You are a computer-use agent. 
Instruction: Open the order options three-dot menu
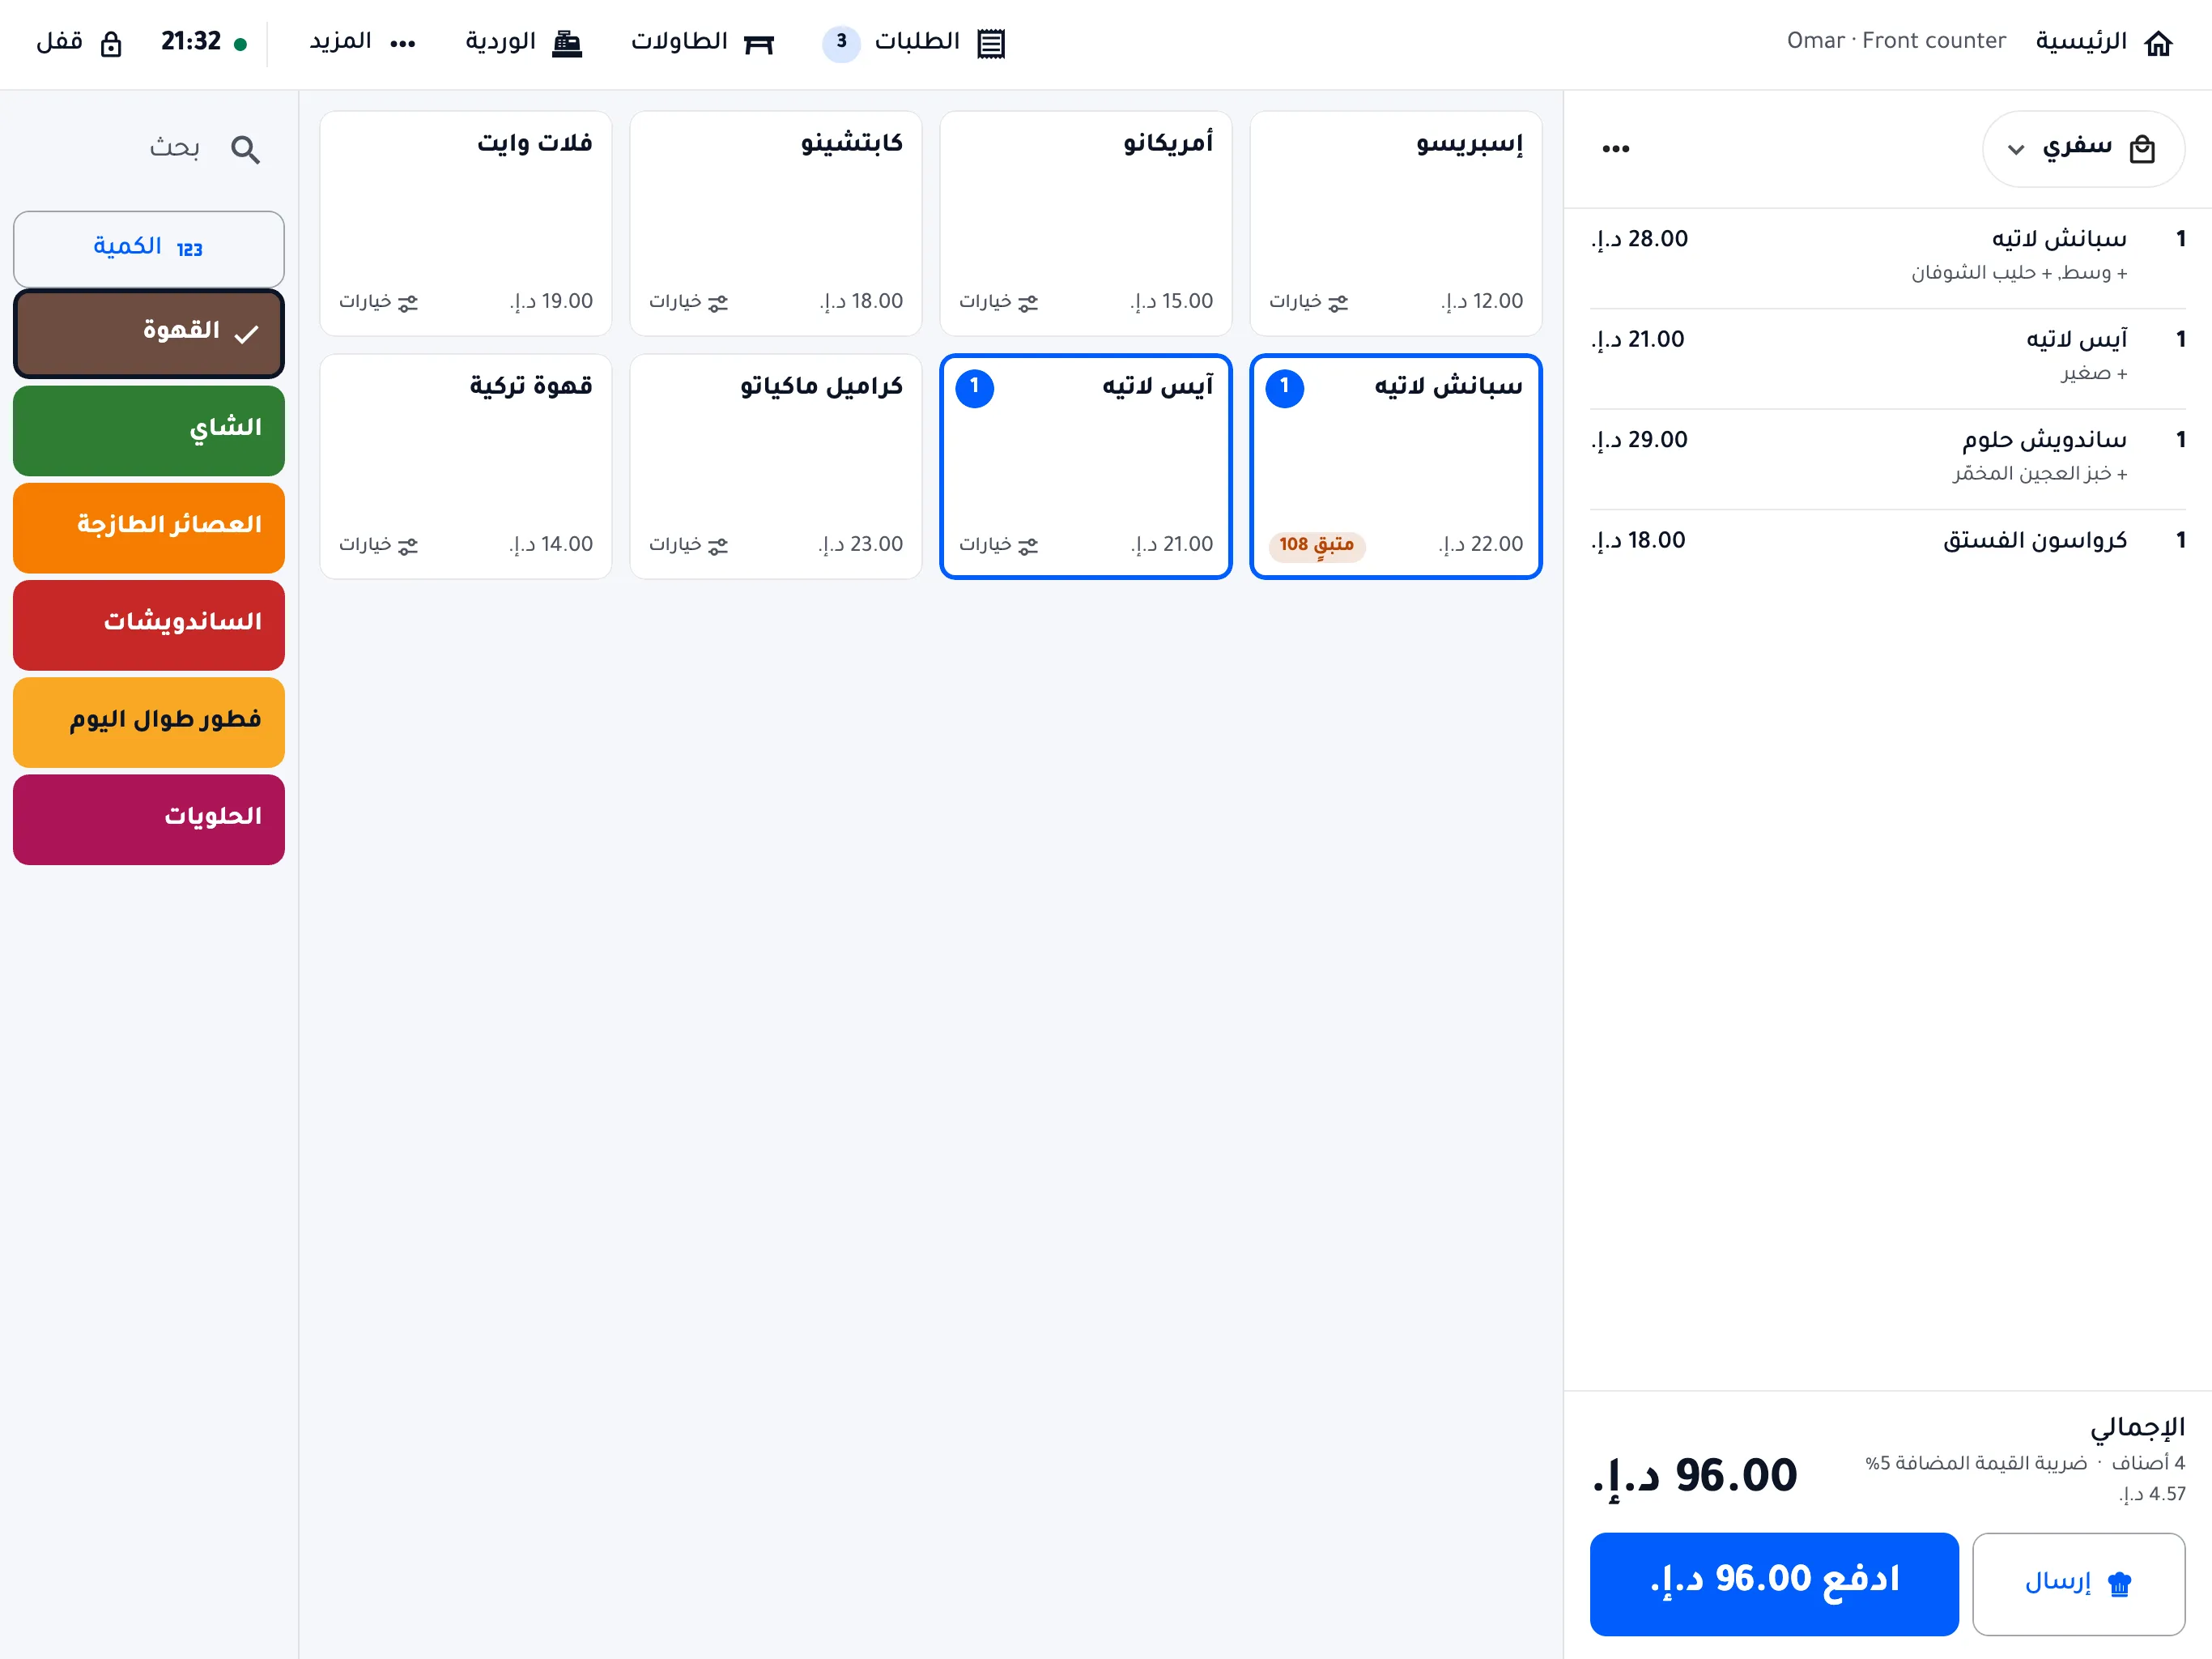(x=1615, y=149)
